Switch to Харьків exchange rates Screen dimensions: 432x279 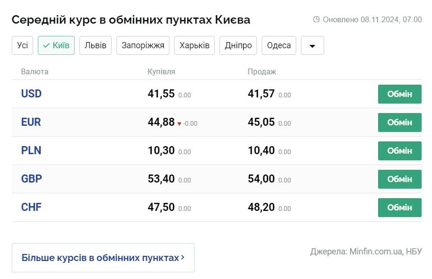tap(194, 45)
